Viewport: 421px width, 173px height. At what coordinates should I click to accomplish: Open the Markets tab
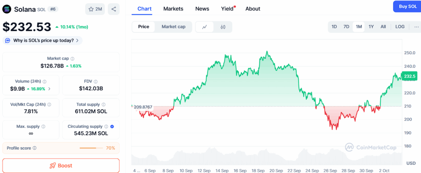pyautogui.click(x=173, y=9)
